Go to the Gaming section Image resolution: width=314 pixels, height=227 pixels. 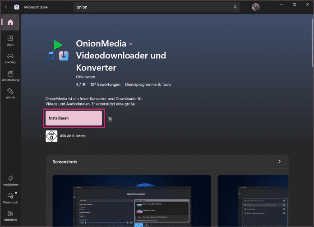tap(10, 58)
